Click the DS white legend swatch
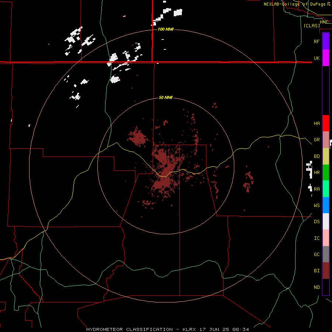This screenshot has height=332, width=332. click(x=326, y=221)
